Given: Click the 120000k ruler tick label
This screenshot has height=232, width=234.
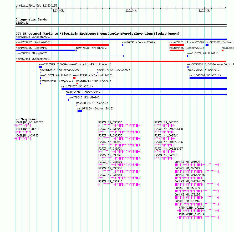Looking at the screenshot, I should (x=58, y=10).
